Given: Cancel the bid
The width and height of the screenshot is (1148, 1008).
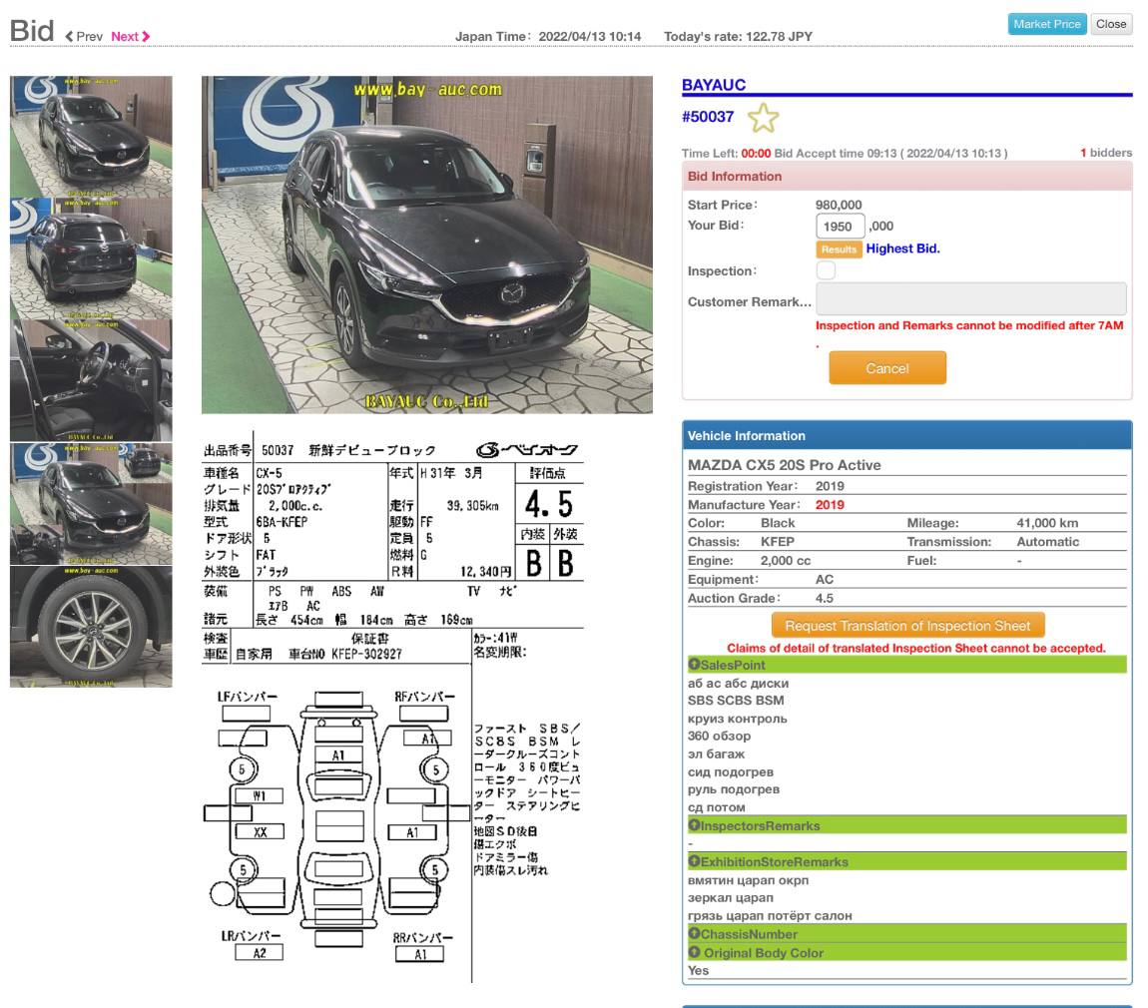Looking at the screenshot, I should coord(887,367).
